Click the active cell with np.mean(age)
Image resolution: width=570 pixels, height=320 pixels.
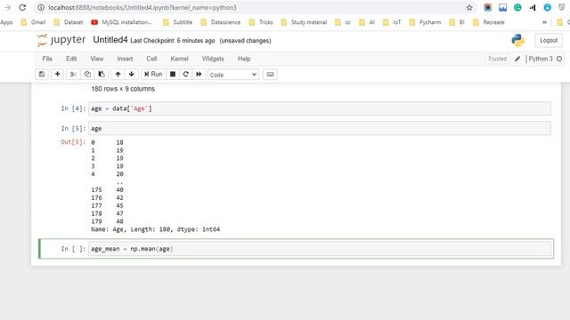320,249
